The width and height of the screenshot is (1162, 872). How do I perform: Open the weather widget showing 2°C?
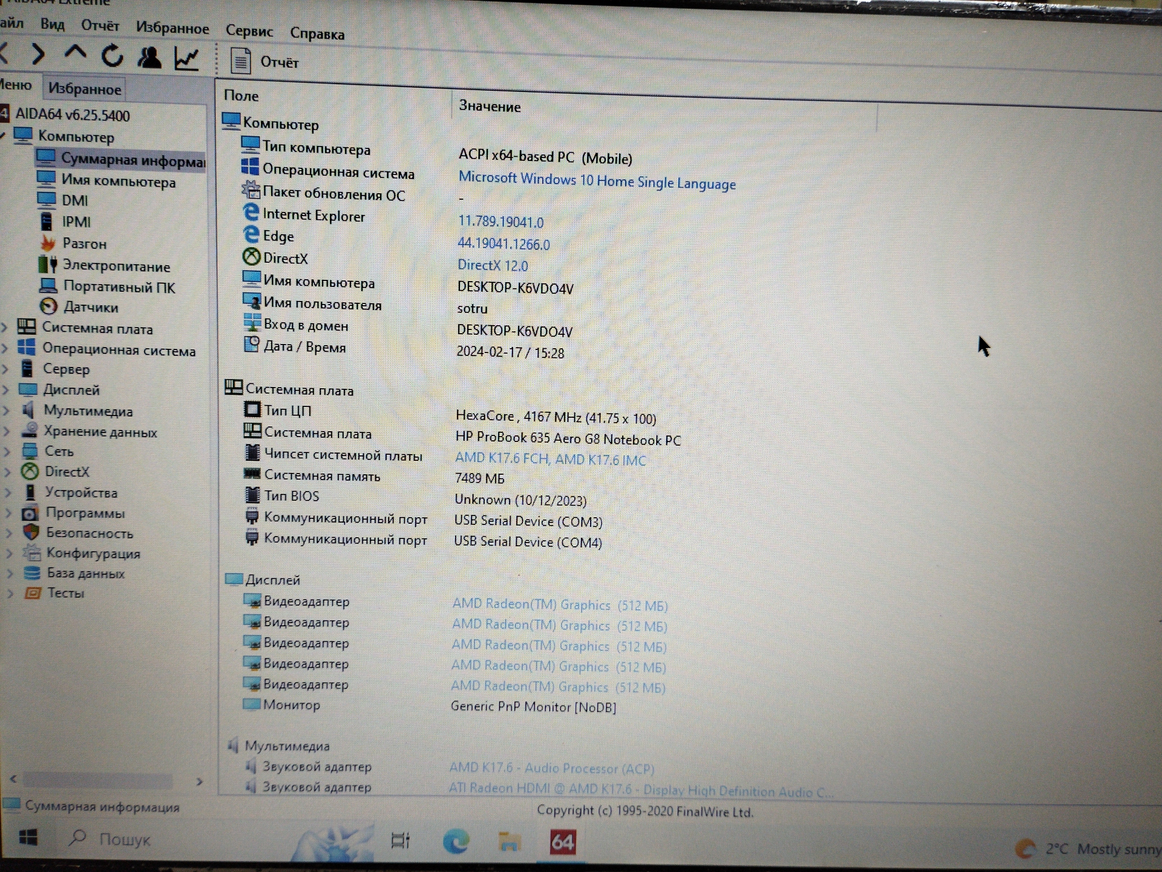pos(1088,848)
